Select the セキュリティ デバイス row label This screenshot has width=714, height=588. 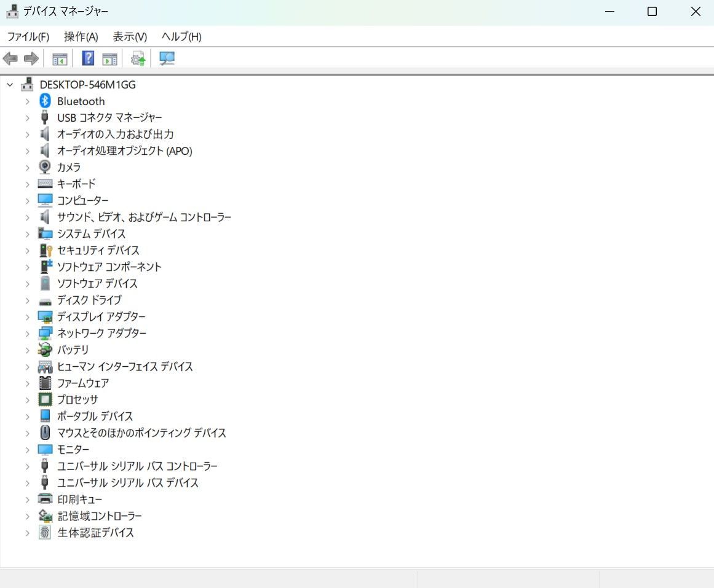98,250
